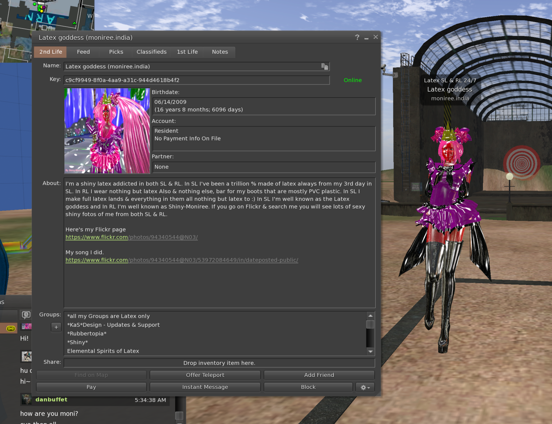Click the Offer Teleport button
Image resolution: width=552 pixels, height=424 pixels.
(x=205, y=375)
